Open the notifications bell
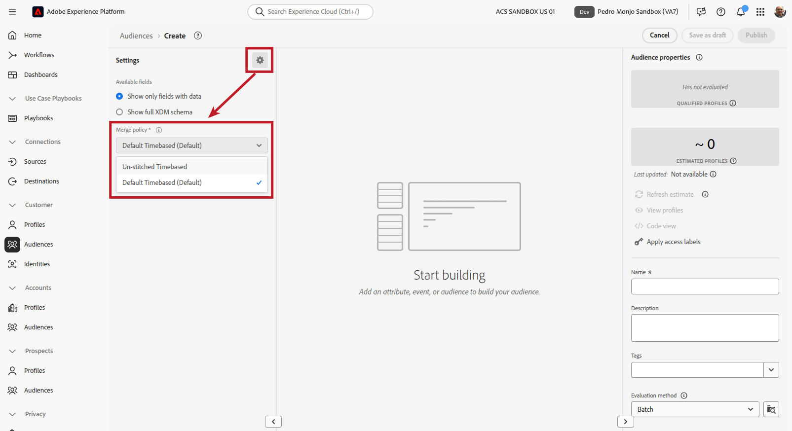This screenshot has height=431, width=792. click(741, 12)
